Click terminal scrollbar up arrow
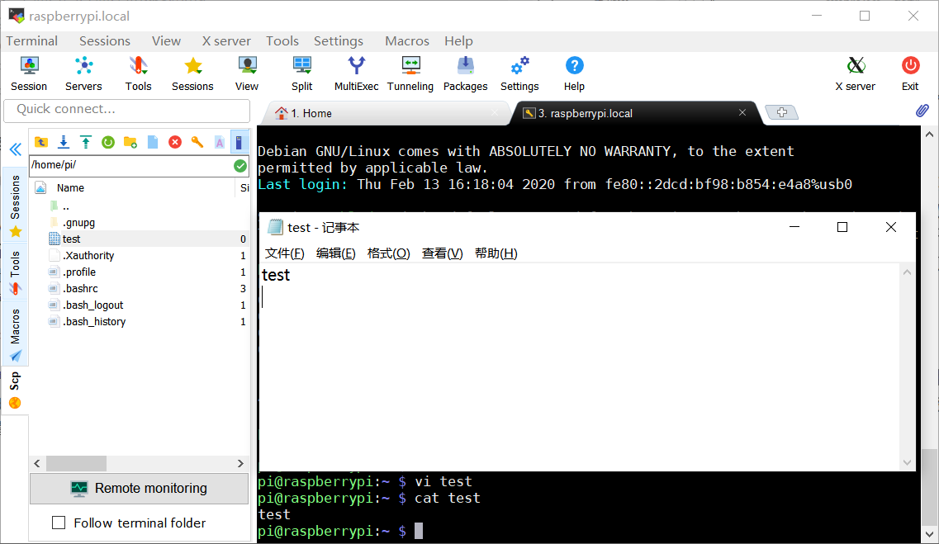 click(x=929, y=135)
